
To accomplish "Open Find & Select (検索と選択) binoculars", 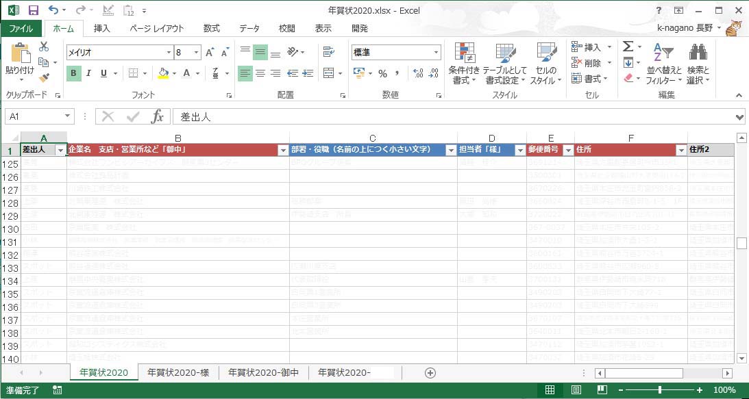I will [x=698, y=64].
